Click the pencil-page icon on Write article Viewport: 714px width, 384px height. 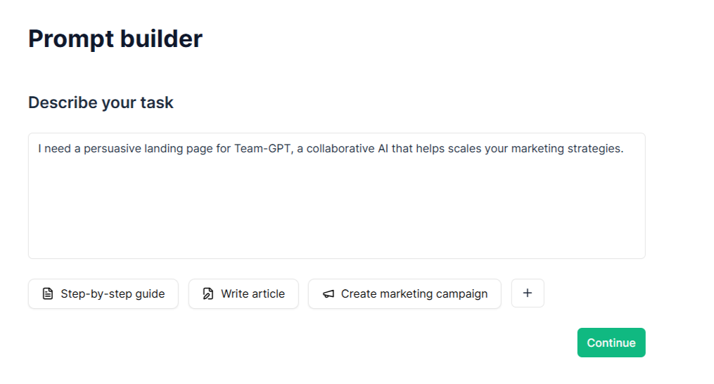click(208, 293)
